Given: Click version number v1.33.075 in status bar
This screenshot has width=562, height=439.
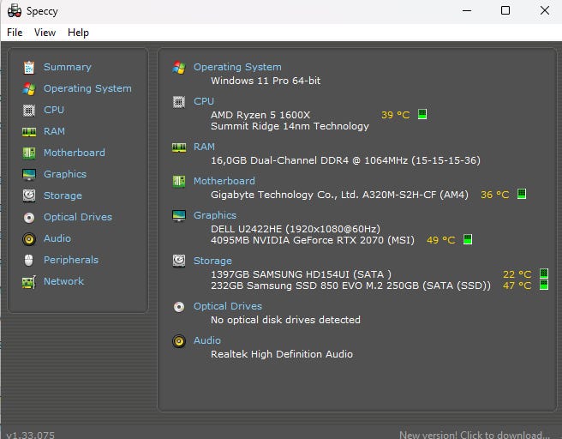Looking at the screenshot, I should coord(31,435).
